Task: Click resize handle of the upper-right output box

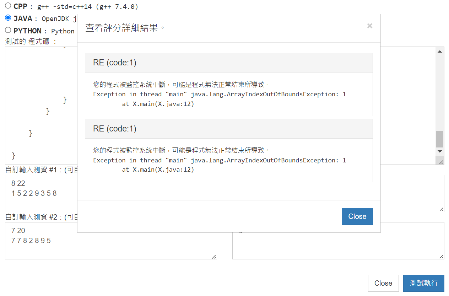Action: tap(441, 209)
